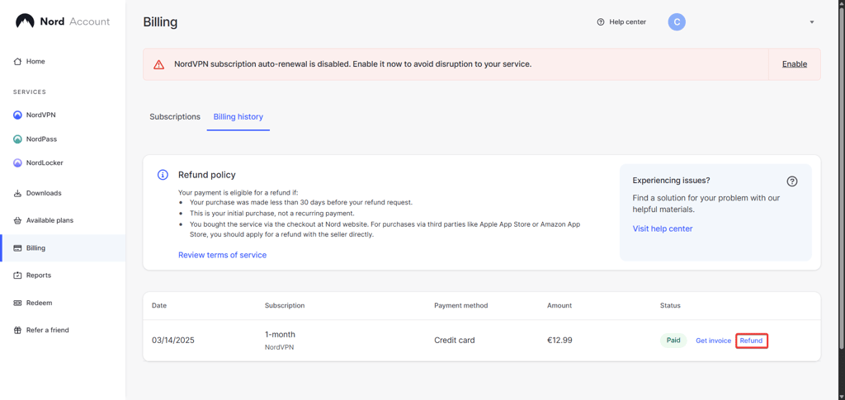845x400 pixels.
Task: Switch to the Subscriptions tab
Action: [175, 117]
